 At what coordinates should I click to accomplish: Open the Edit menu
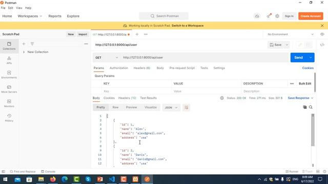pos(10,8)
